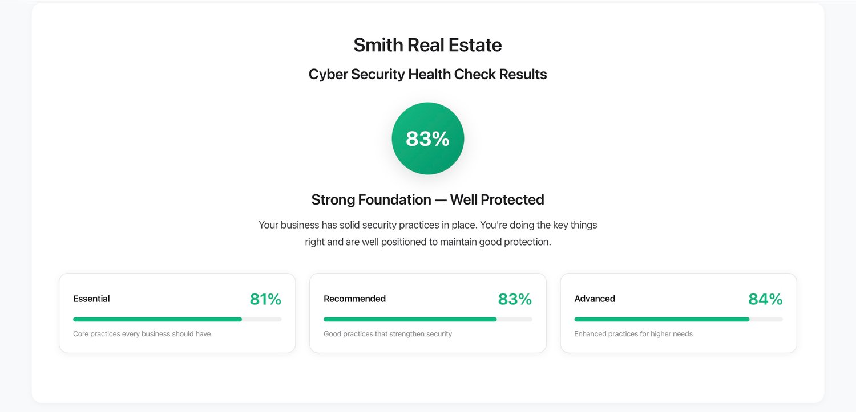Click the Essential label text
The width and height of the screenshot is (856, 412).
tap(91, 299)
